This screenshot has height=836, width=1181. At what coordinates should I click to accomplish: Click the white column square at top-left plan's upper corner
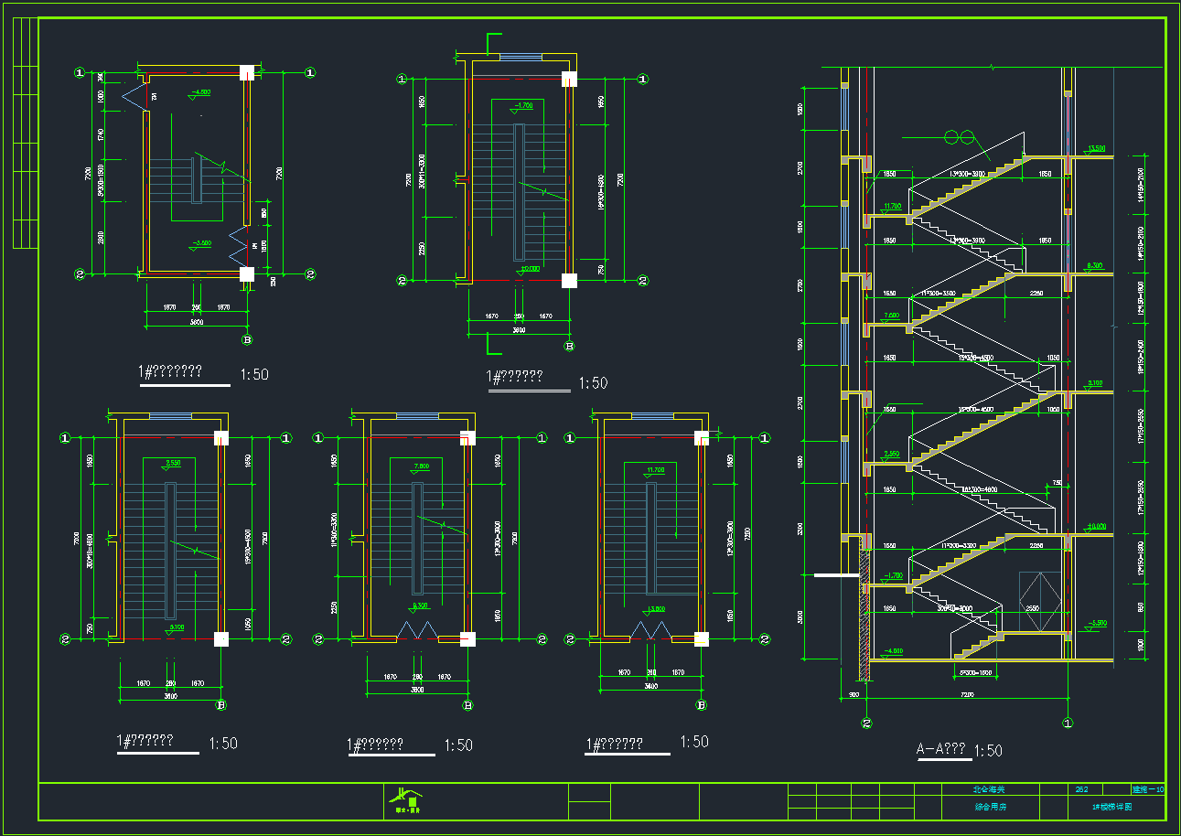(x=247, y=72)
